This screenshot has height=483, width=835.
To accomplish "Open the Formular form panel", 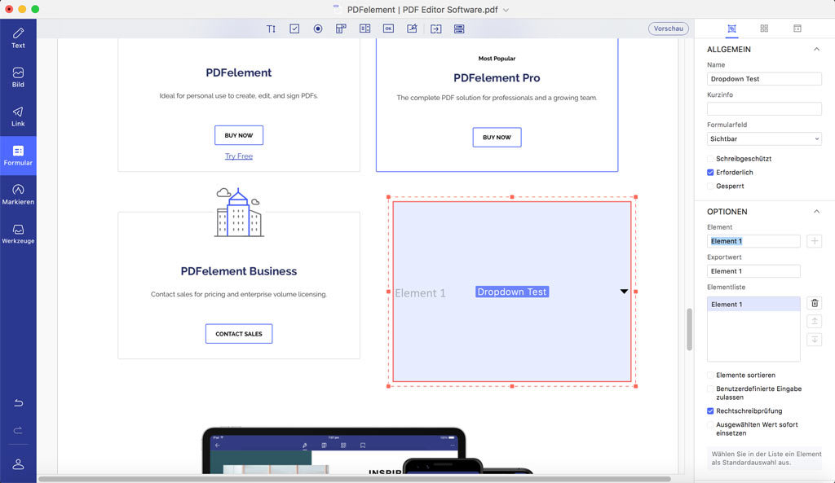I will (18, 156).
